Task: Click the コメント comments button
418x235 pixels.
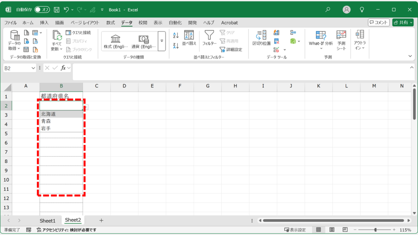Action: pos(378,23)
